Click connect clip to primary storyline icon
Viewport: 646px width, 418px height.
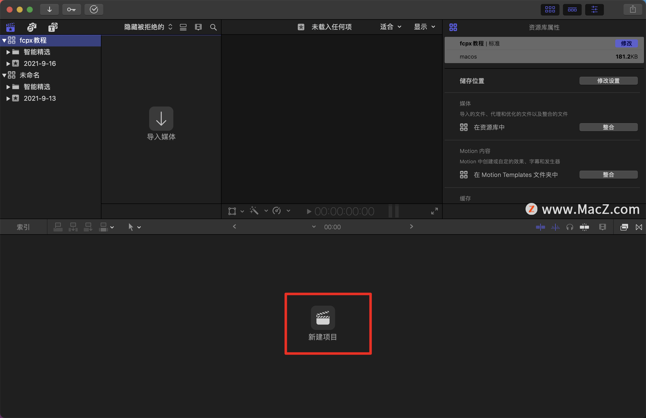coord(58,227)
